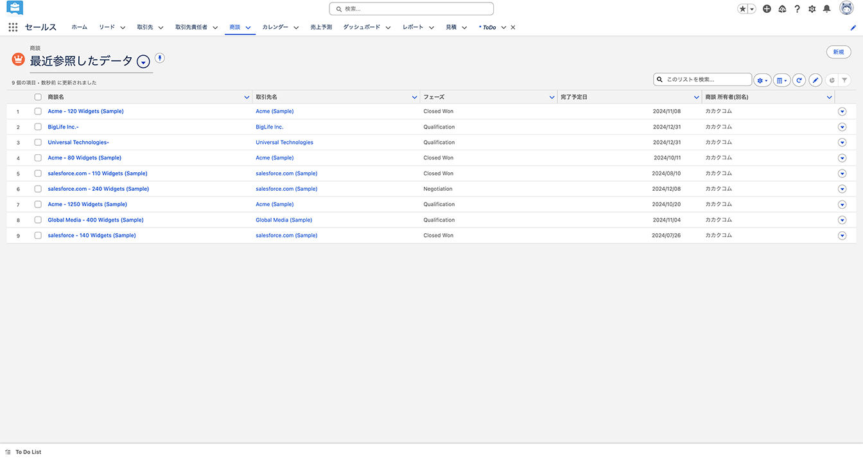Open Global Media - 400 Widgets (Sample) opportunity

coord(96,220)
